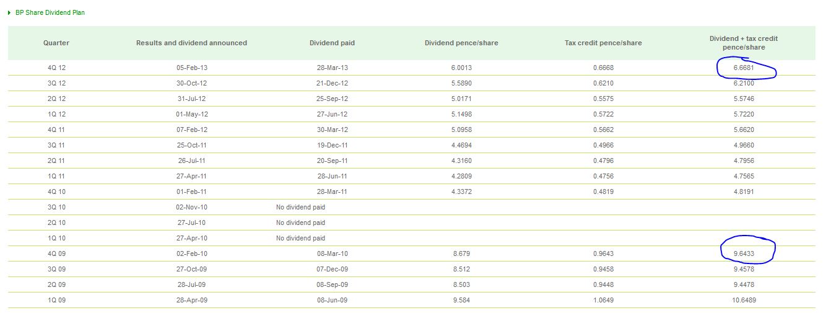Image resolution: width=831 pixels, height=313 pixels.
Task: Select the Dividend + tax credit pence/share header
Action: pyautogui.click(x=743, y=43)
